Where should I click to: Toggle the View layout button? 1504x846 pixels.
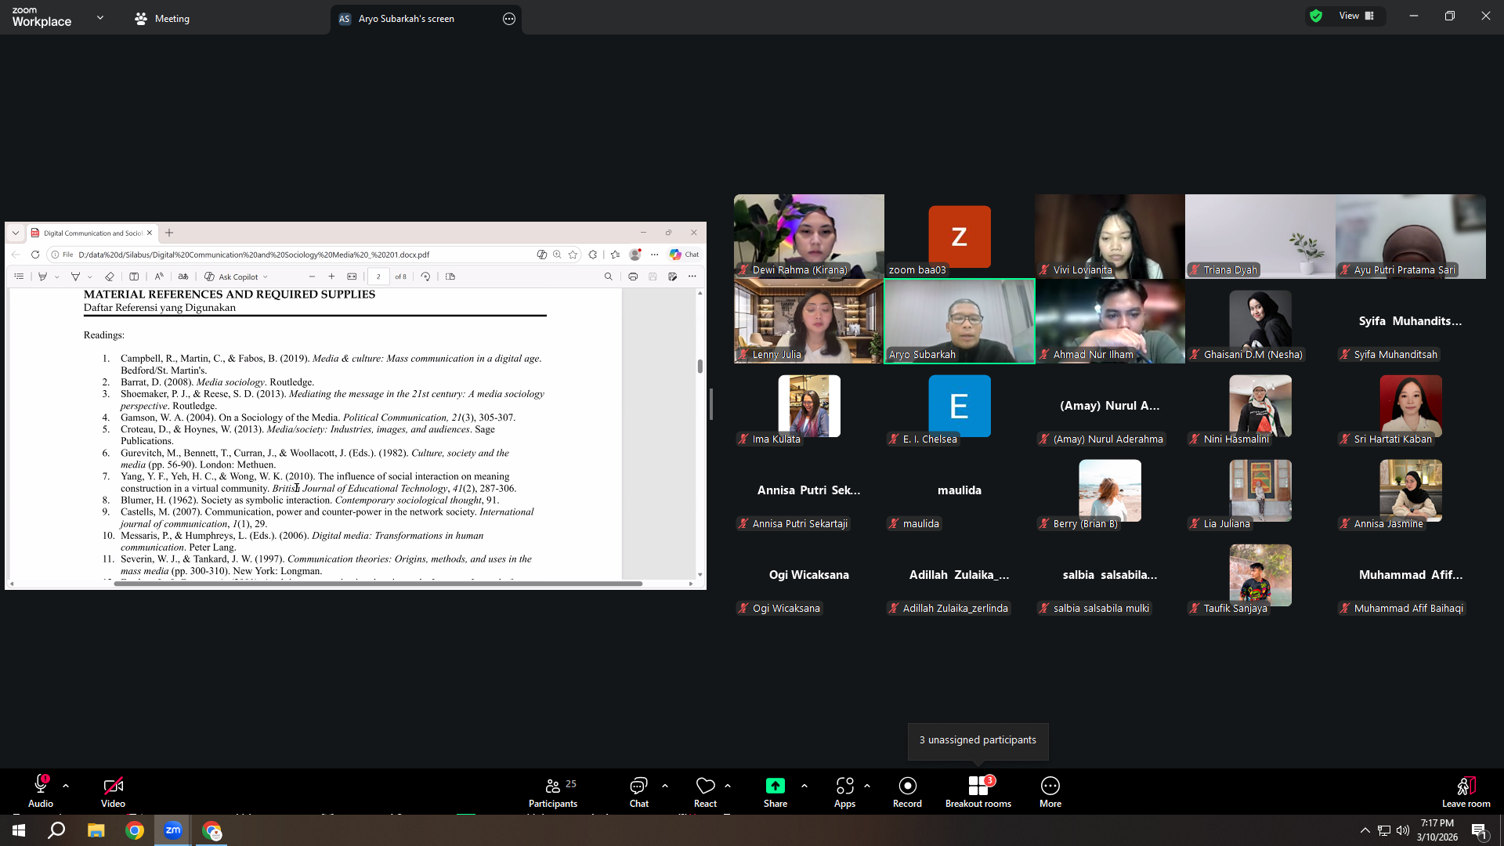1355,16
